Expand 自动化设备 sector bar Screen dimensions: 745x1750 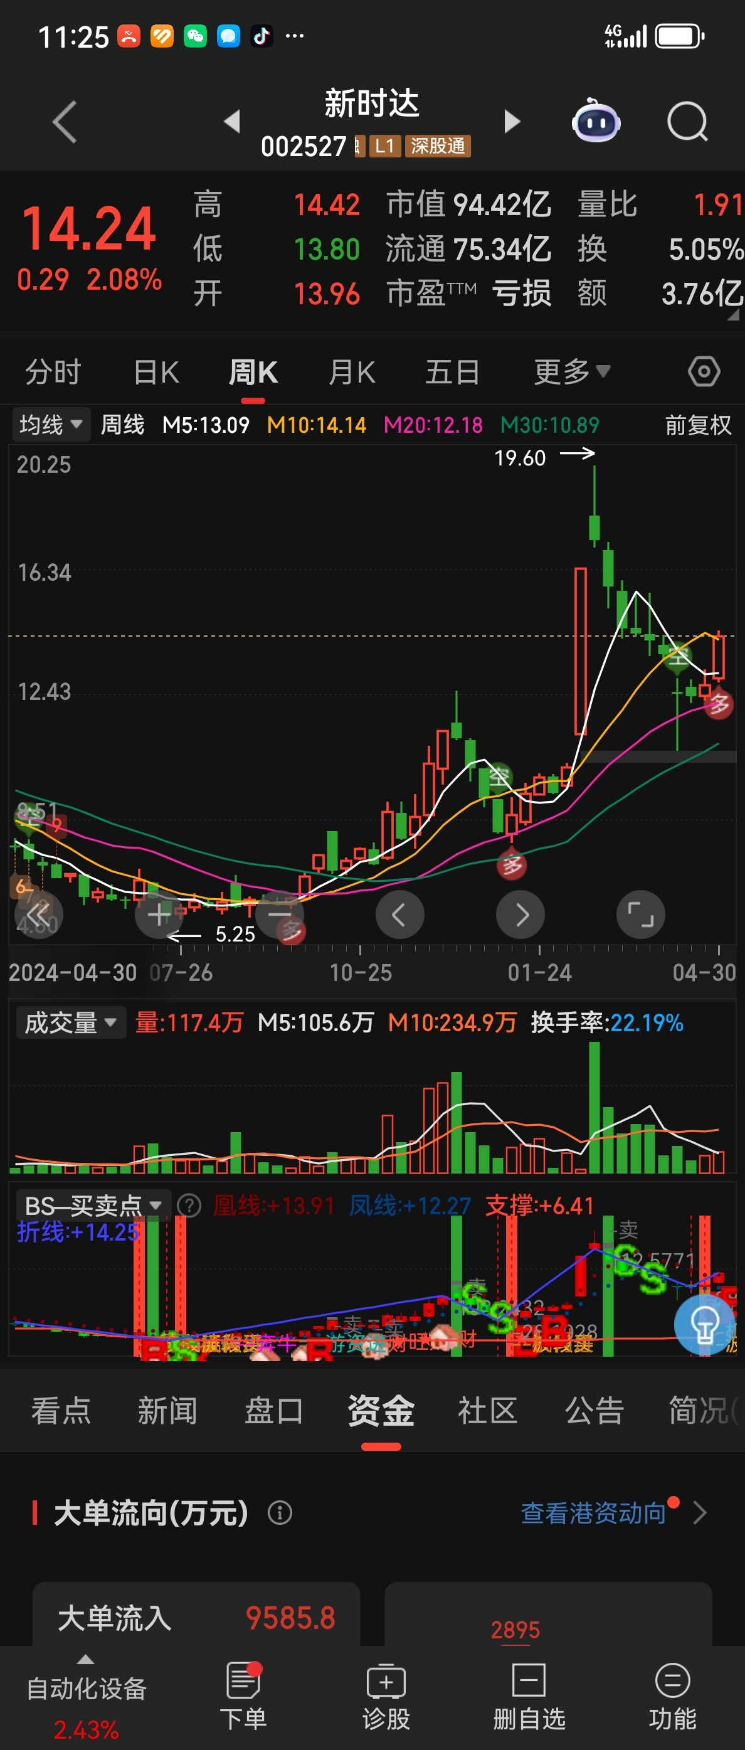click(87, 1698)
